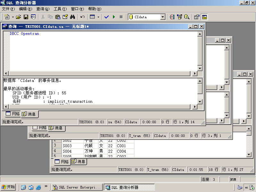The image size is (256, 192).
Task: Click the Current Connection Properties icon
Action: pos(197,17)
